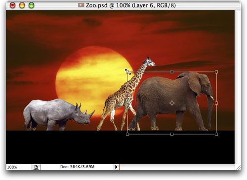Open the status bar arrow popup menu
This screenshot has height=180, width=247.
pyautogui.click(x=117, y=167)
